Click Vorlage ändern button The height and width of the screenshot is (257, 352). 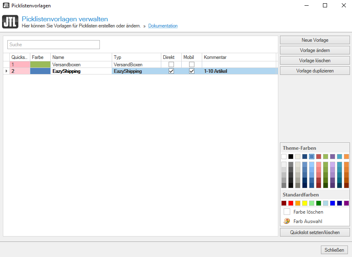coord(315,50)
